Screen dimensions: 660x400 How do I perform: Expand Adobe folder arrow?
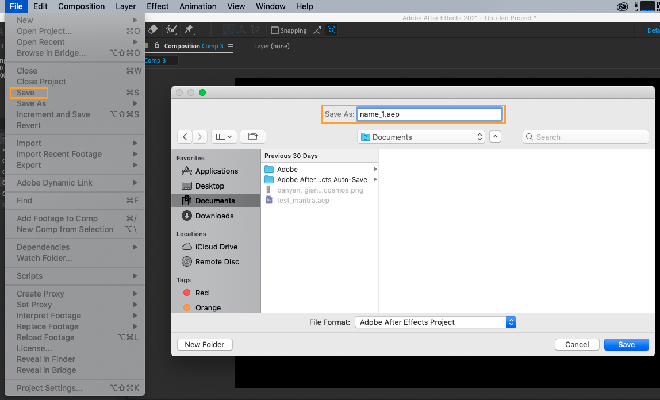click(x=375, y=169)
